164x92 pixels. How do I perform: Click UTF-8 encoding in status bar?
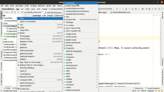(x=143, y=91)
